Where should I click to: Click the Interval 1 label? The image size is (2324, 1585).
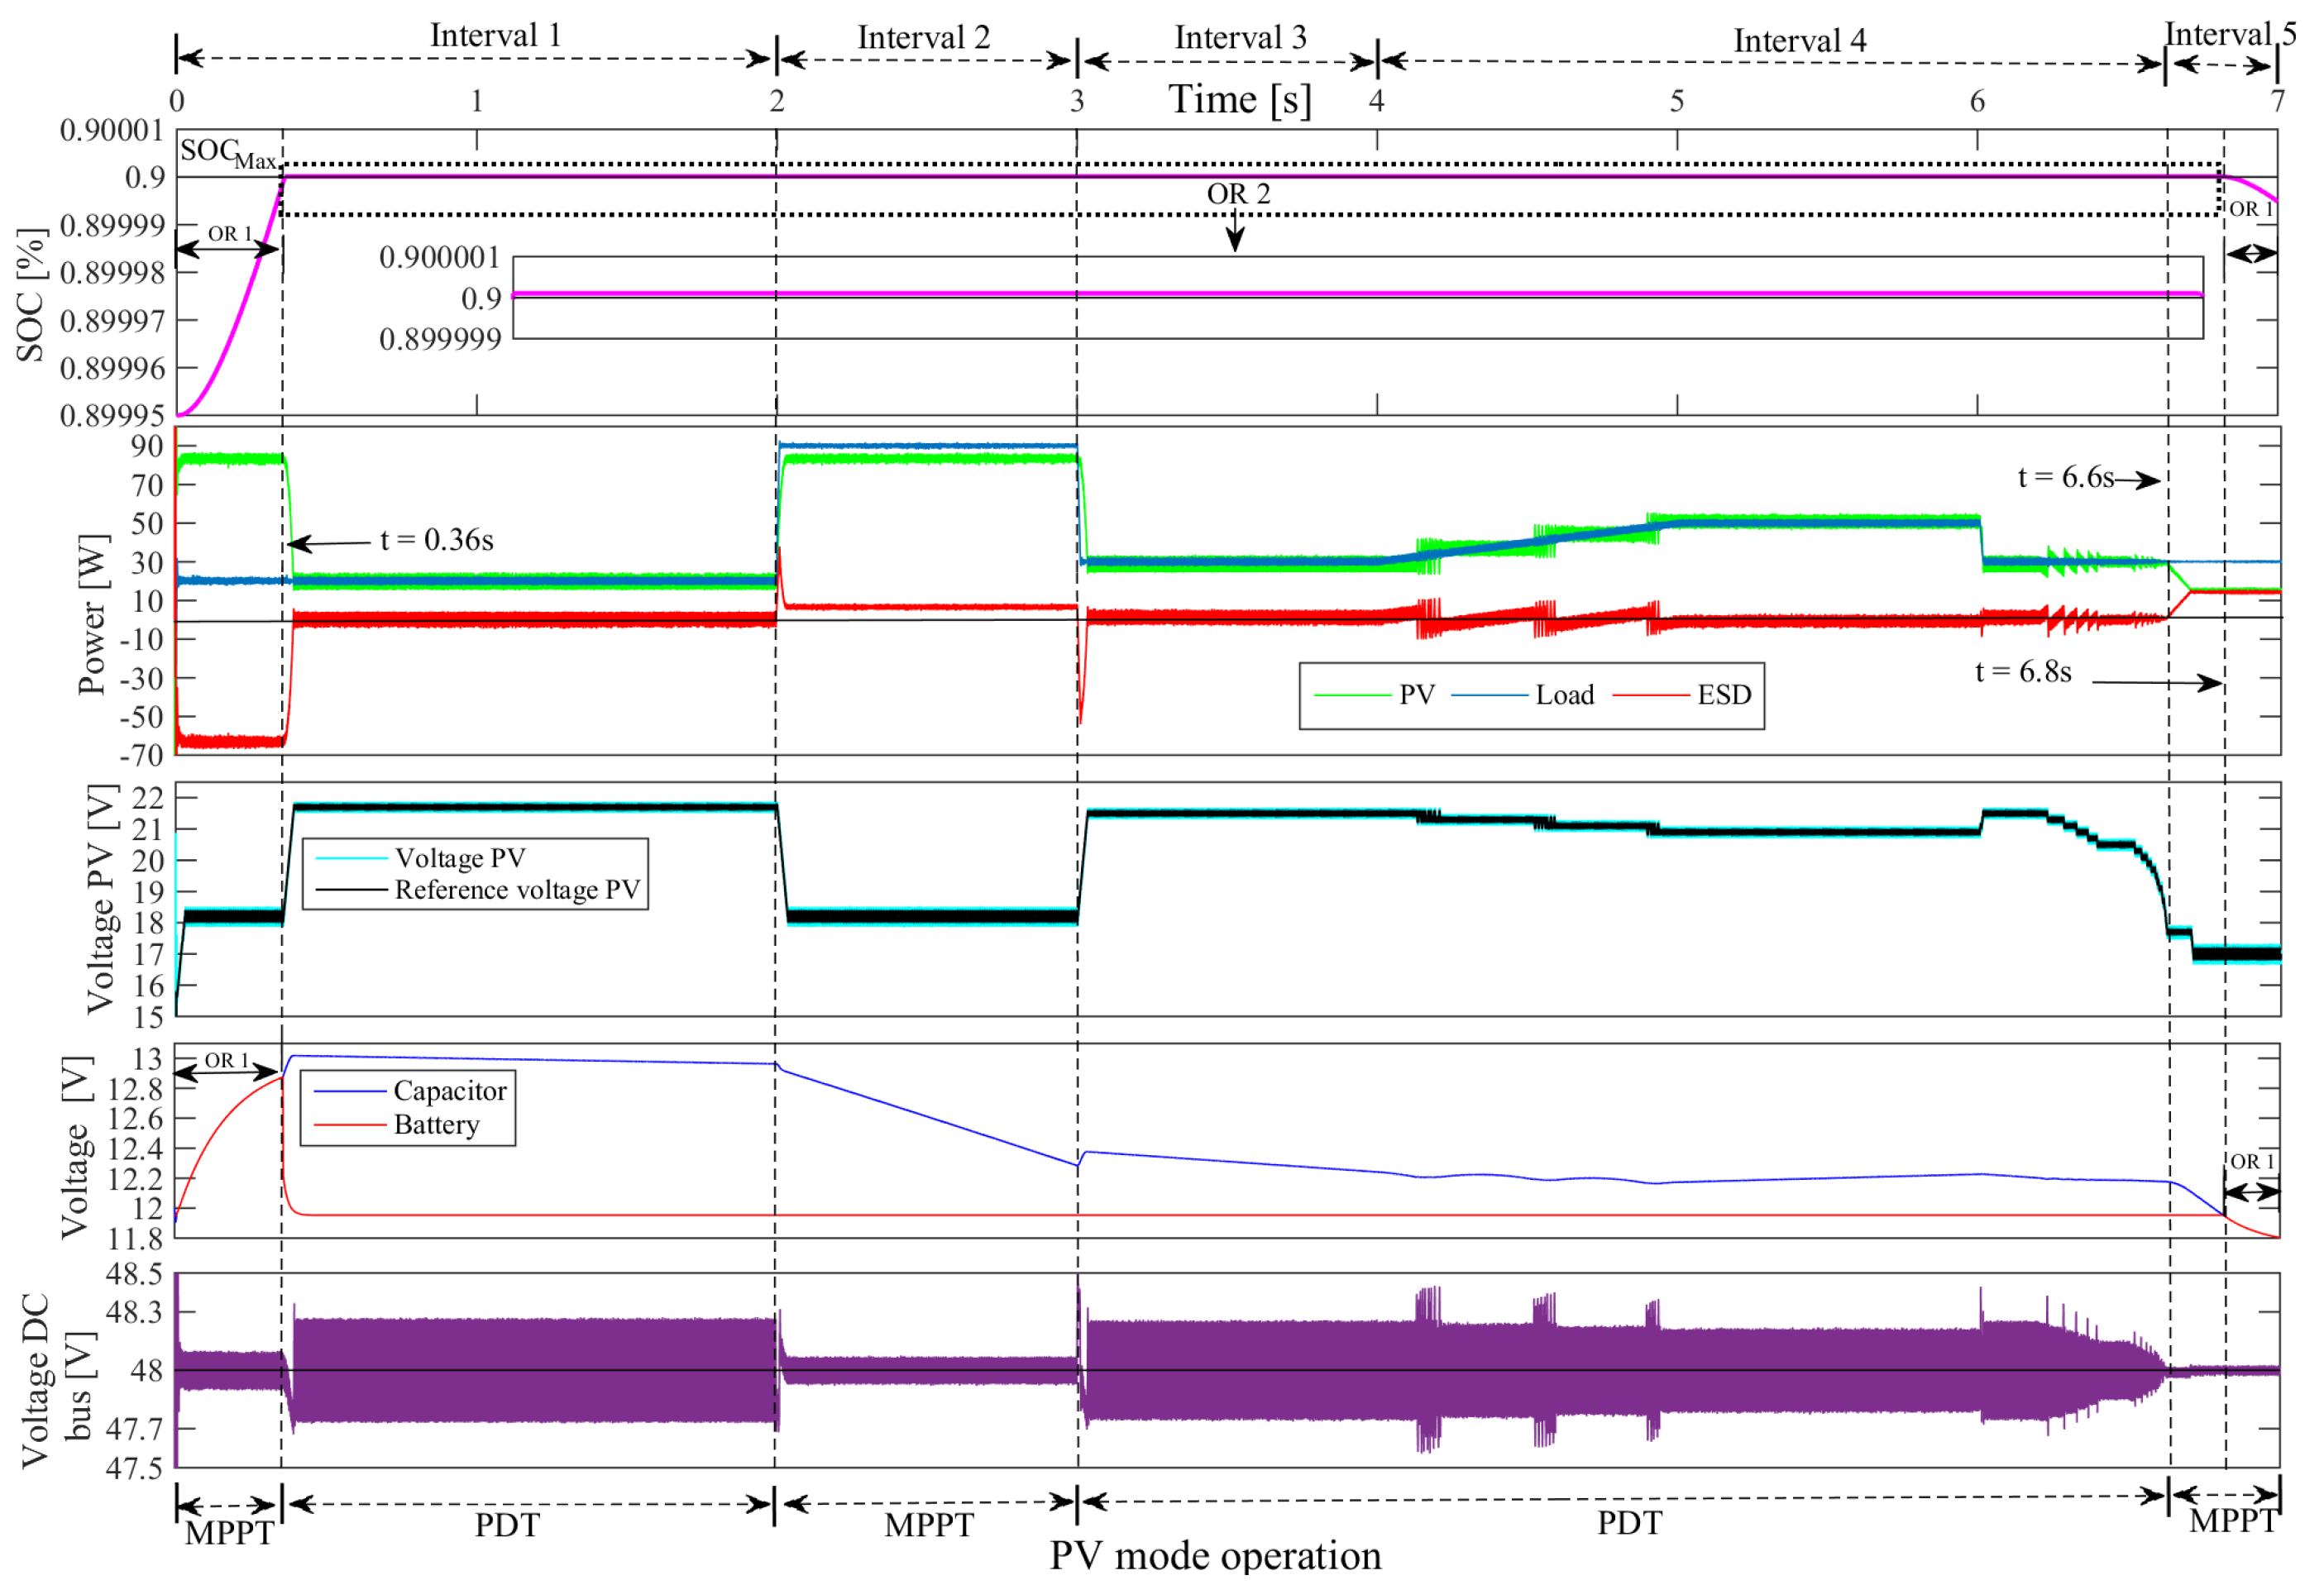coord(496,36)
